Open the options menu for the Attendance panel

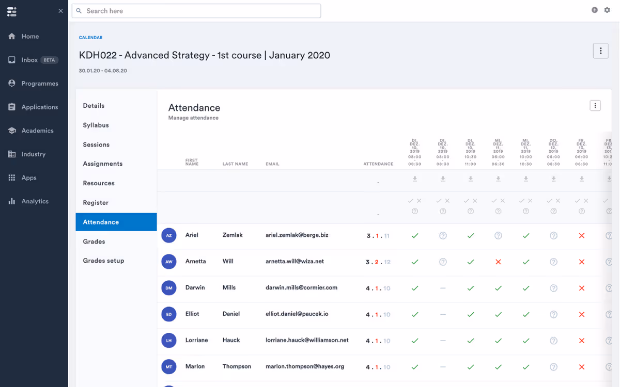click(x=595, y=105)
